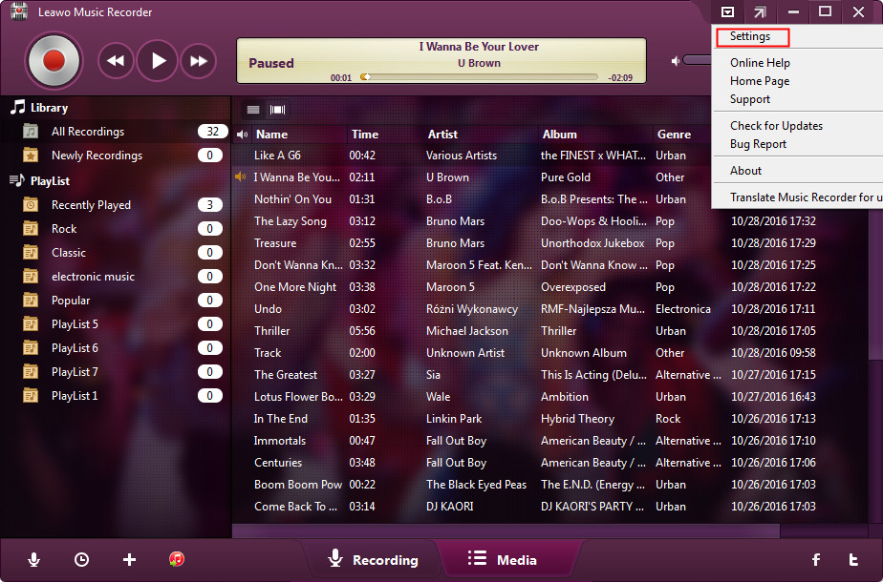The width and height of the screenshot is (883, 582).
Task: Open audio source microphone icon
Action: [34, 560]
